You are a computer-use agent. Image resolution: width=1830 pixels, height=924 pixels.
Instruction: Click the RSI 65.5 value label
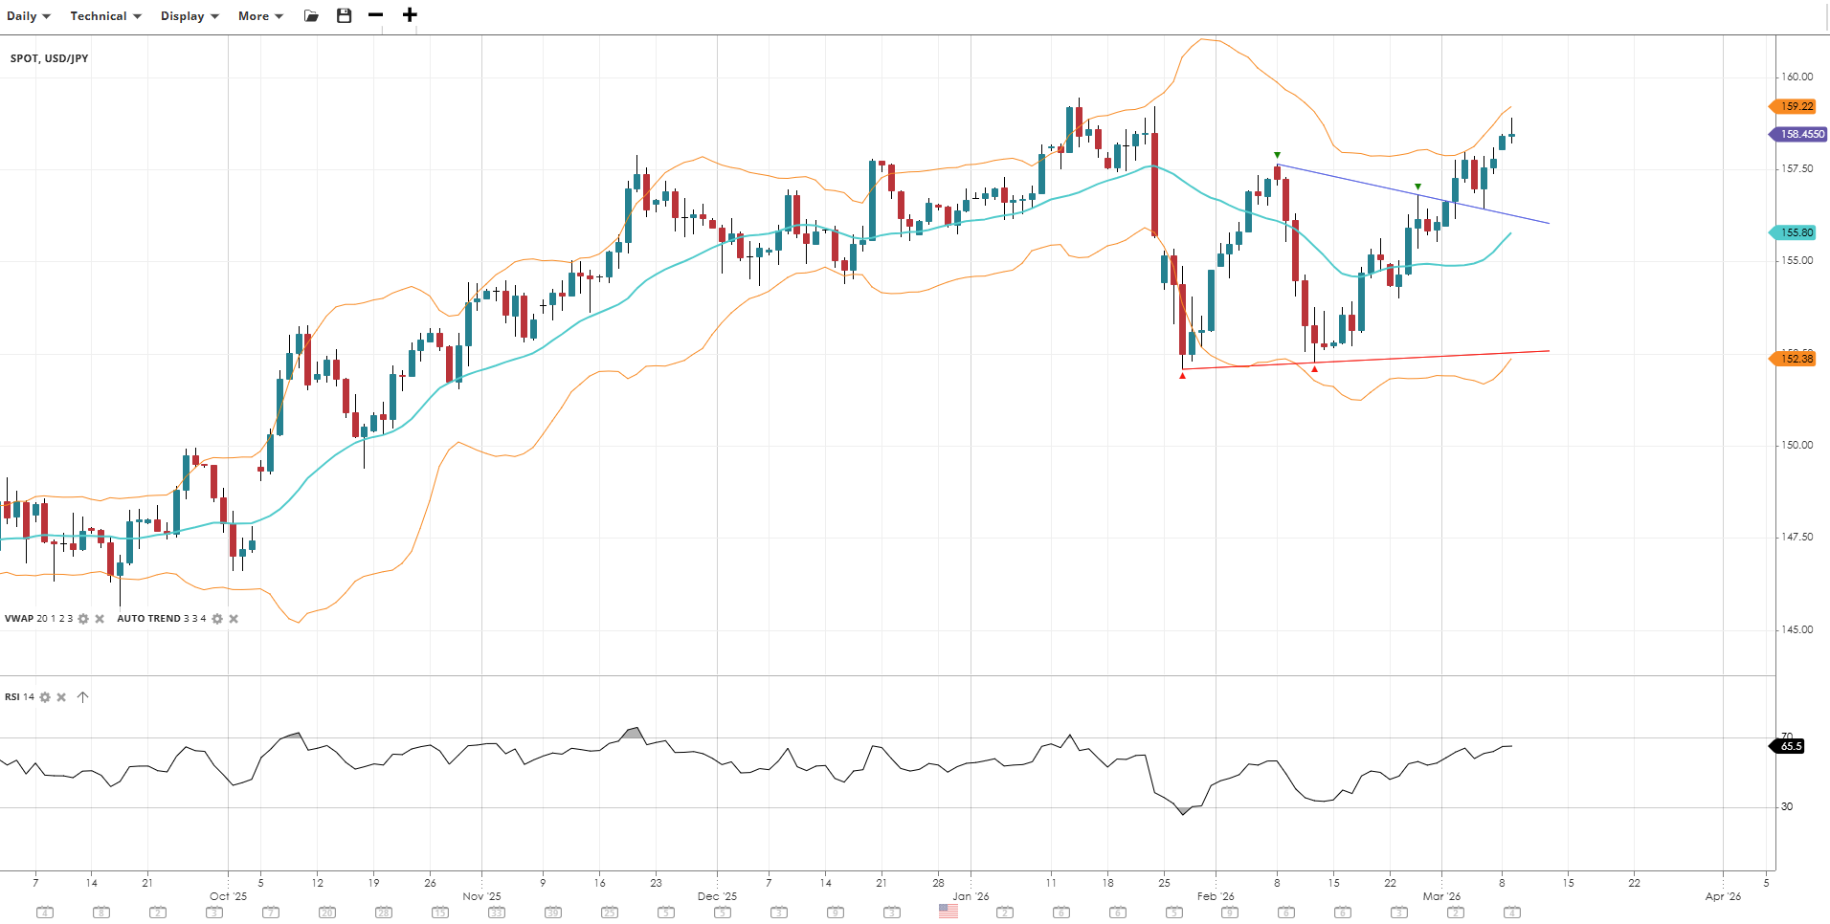(x=1790, y=746)
